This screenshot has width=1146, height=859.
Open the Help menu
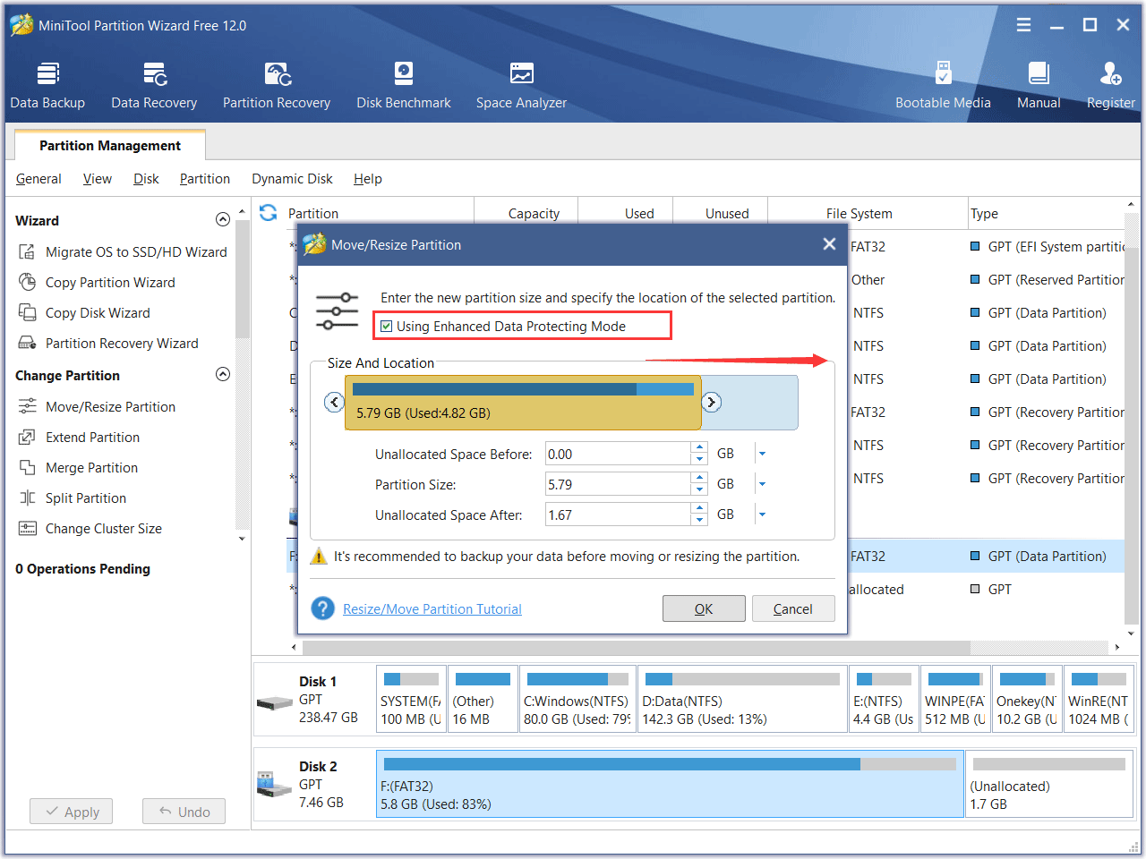coord(367,179)
